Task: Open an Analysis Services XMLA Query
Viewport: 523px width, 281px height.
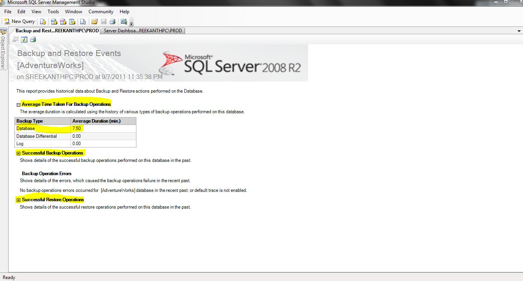Action: [72, 21]
